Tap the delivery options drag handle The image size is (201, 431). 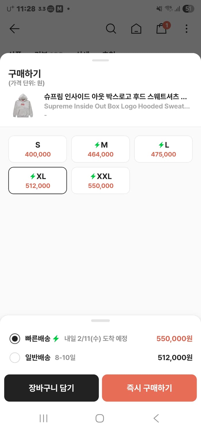(100, 321)
